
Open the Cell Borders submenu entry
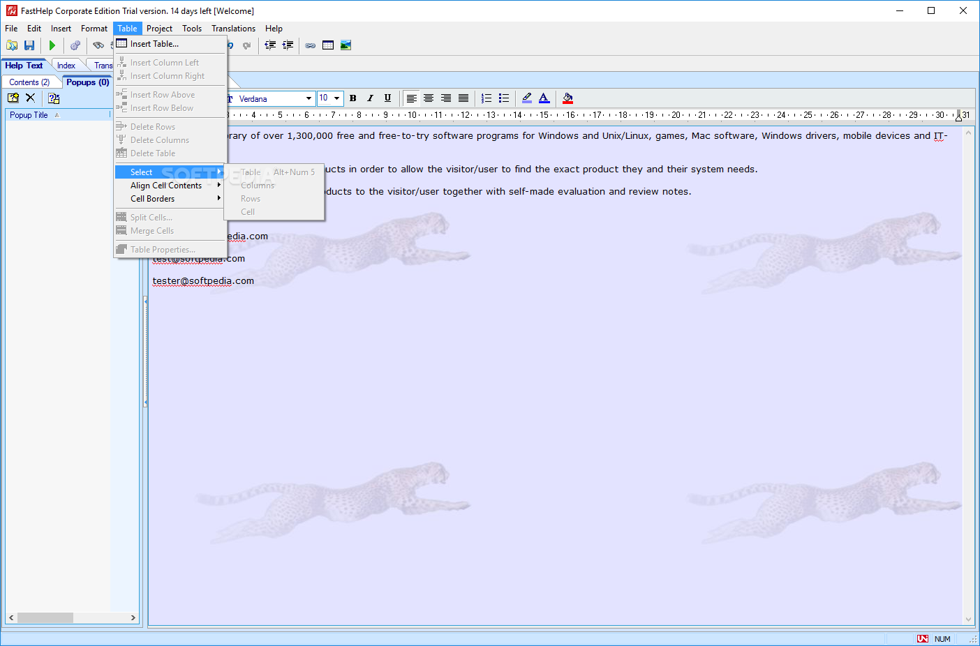coord(153,199)
